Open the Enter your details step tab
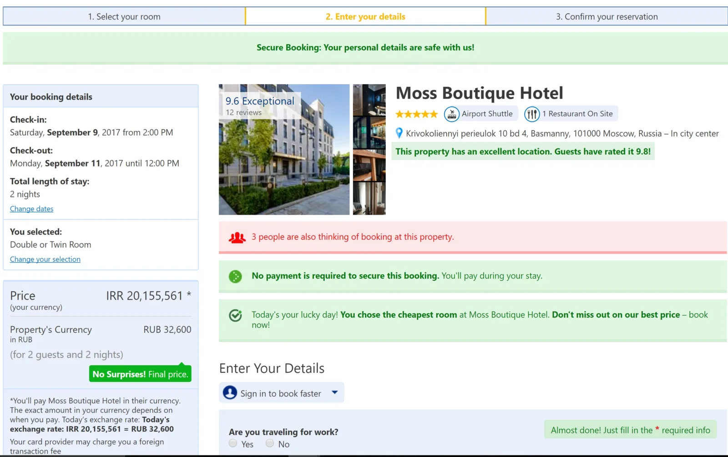Screen dimensions: 728x457 click(365, 16)
